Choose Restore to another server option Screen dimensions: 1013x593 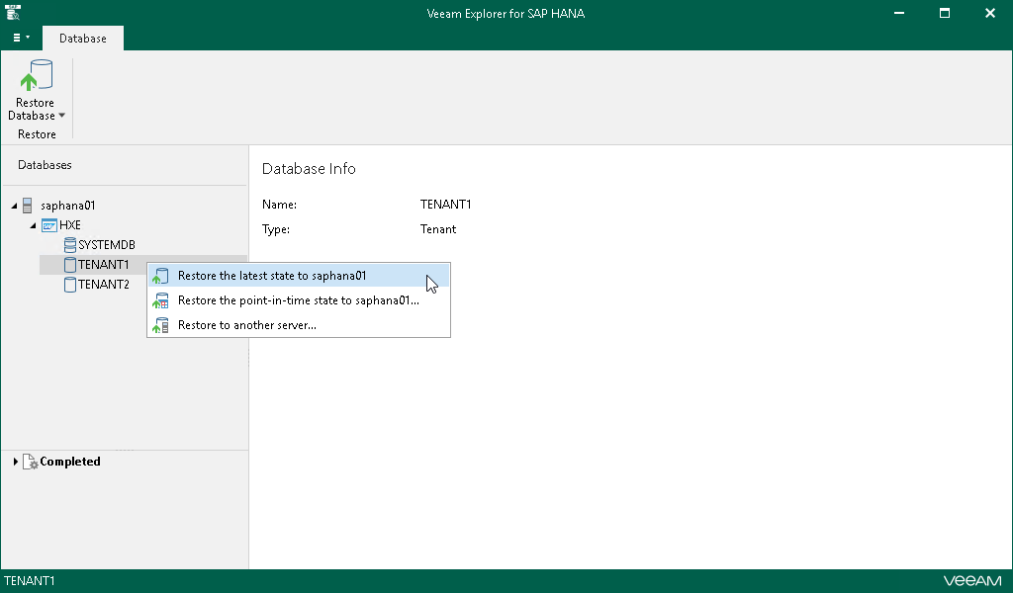point(247,325)
